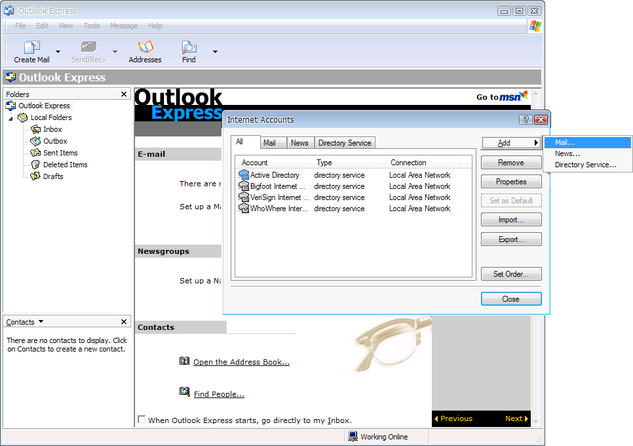Select the Active Directory account row
This screenshot has width=633, height=446.
[275, 175]
